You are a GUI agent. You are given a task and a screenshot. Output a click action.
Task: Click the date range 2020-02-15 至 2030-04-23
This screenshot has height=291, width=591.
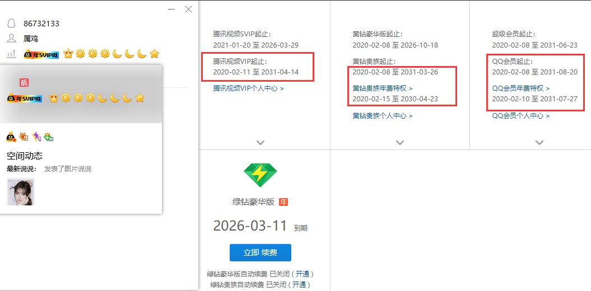coord(395,100)
